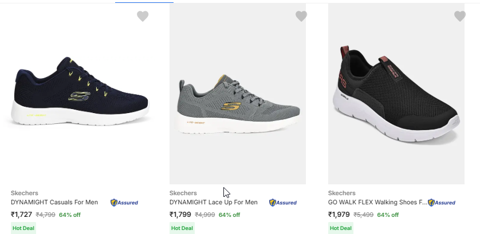Screen dimensions: 480x234
Task: Click Hot Deal tag under ₹1,727 shoe
Action: [x=23, y=228]
